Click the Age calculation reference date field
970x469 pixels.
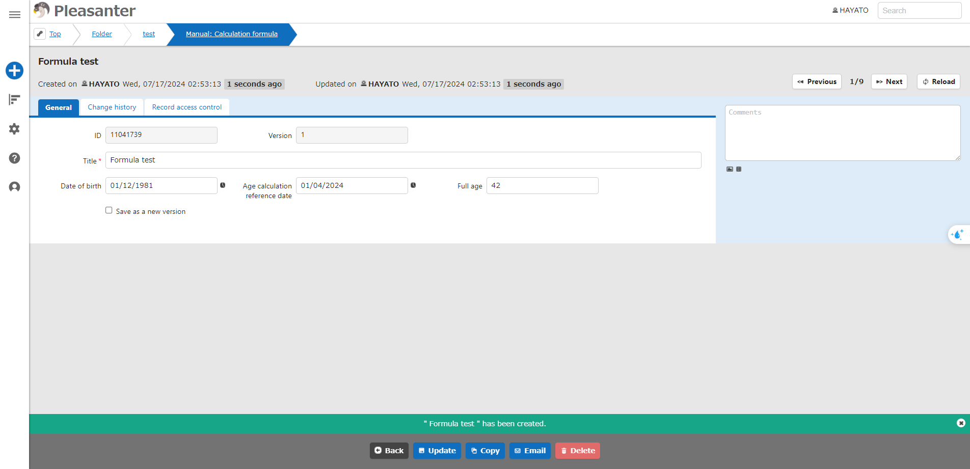tap(352, 185)
